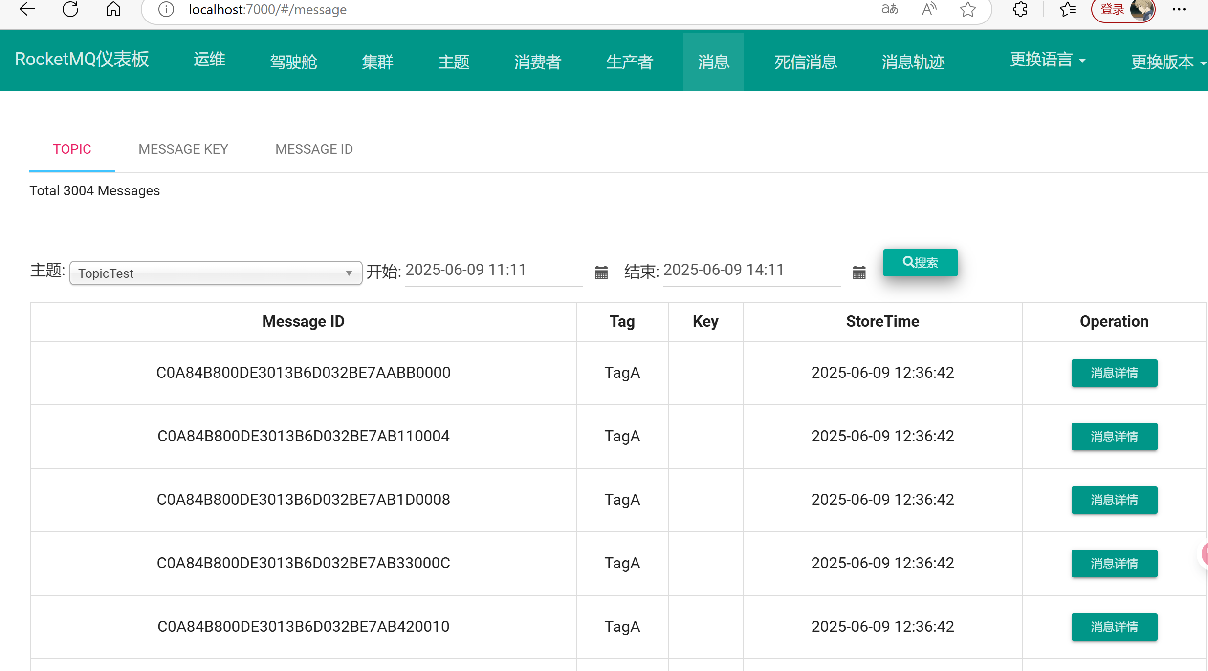1208x671 pixels.
Task: Switch to the MESSAGE KEY tab
Action: click(183, 149)
